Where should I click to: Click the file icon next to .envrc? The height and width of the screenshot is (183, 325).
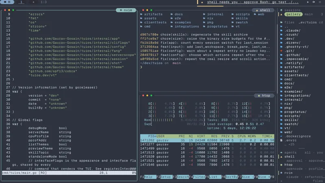pos(281,140)
